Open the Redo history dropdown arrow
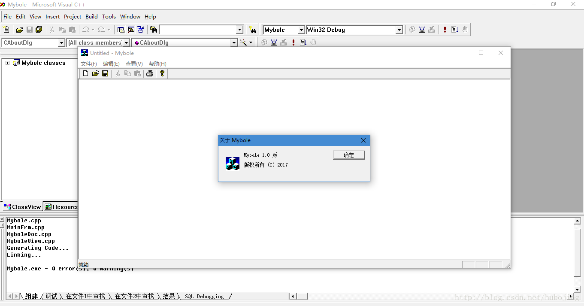584x306 pixels. click(109, 30)
